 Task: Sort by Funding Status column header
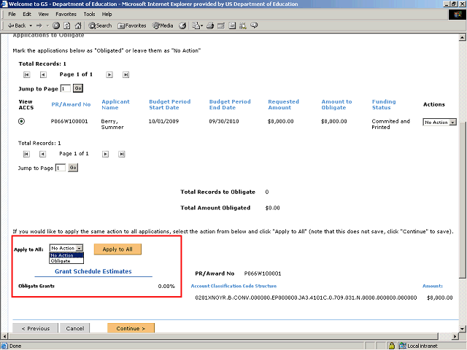(x=384, y=104)
